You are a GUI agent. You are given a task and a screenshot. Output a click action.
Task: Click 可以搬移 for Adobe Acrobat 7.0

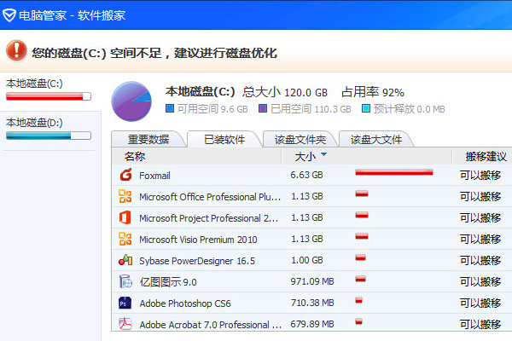click(480, 324)
